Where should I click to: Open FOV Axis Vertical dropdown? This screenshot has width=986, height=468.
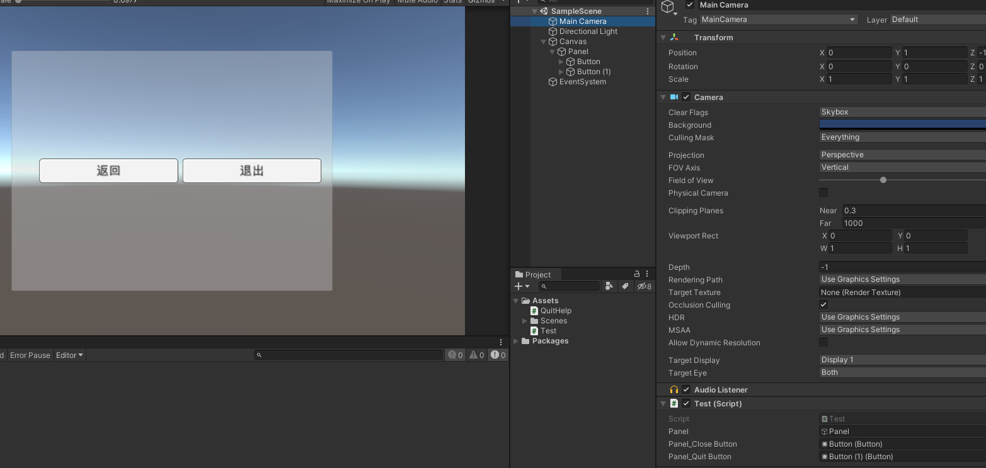coord(902,167)
